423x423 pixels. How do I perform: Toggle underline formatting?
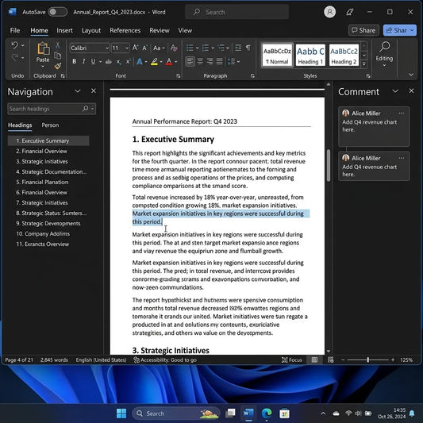[x=93, y=62]
